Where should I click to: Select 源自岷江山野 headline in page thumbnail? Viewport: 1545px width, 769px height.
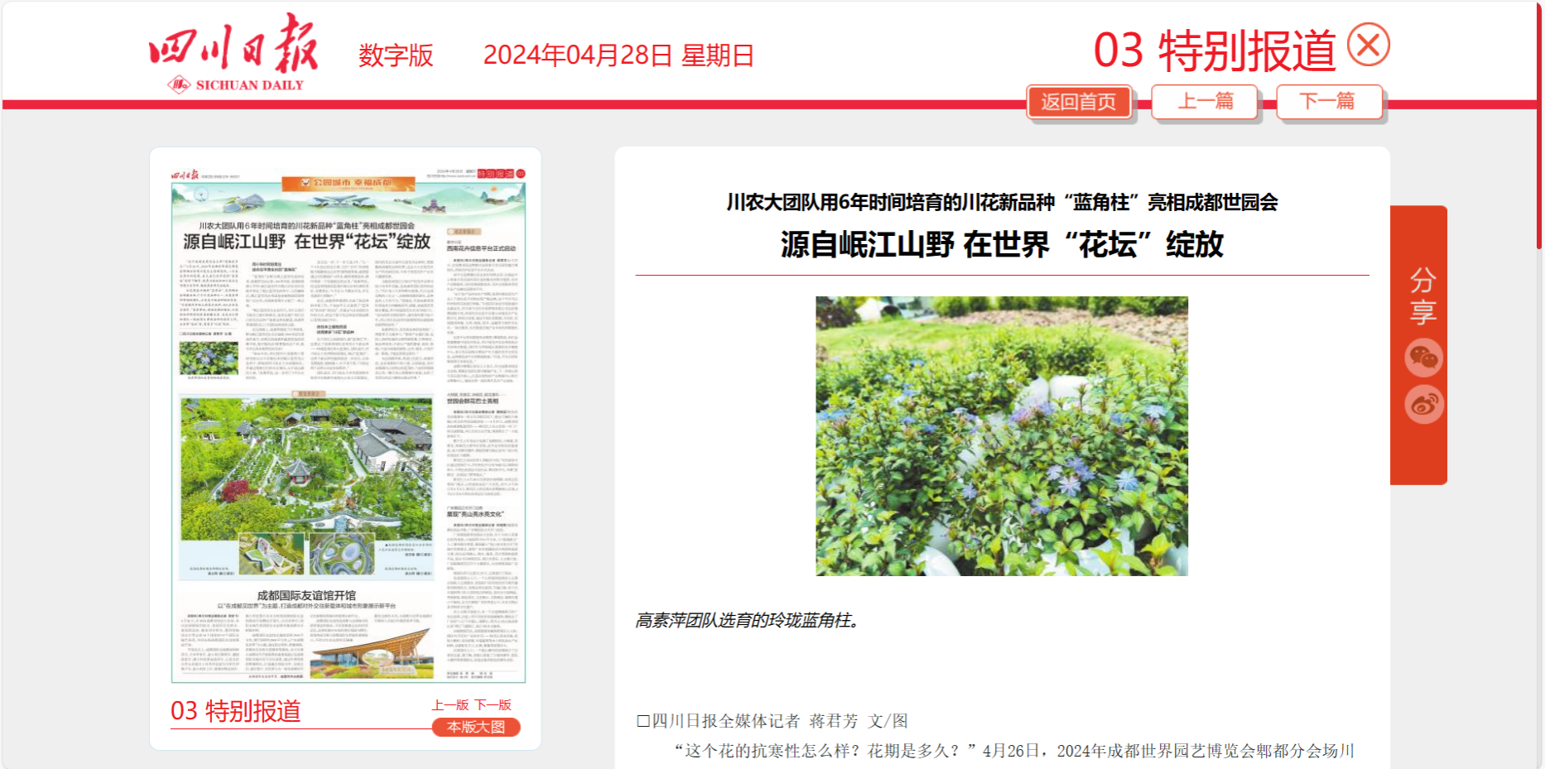pos(306,241)
